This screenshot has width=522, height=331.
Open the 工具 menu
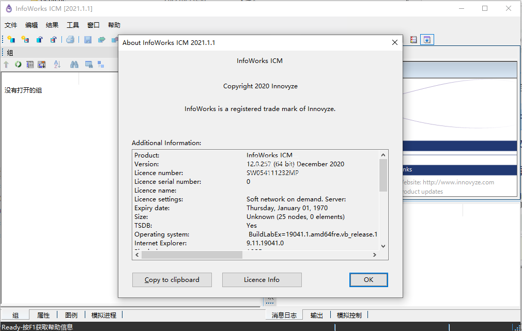73,25
